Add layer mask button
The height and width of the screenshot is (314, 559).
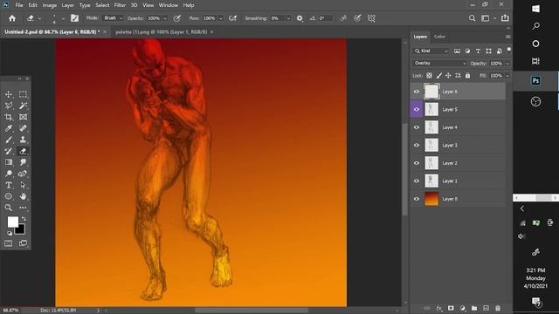pos(451,308)
